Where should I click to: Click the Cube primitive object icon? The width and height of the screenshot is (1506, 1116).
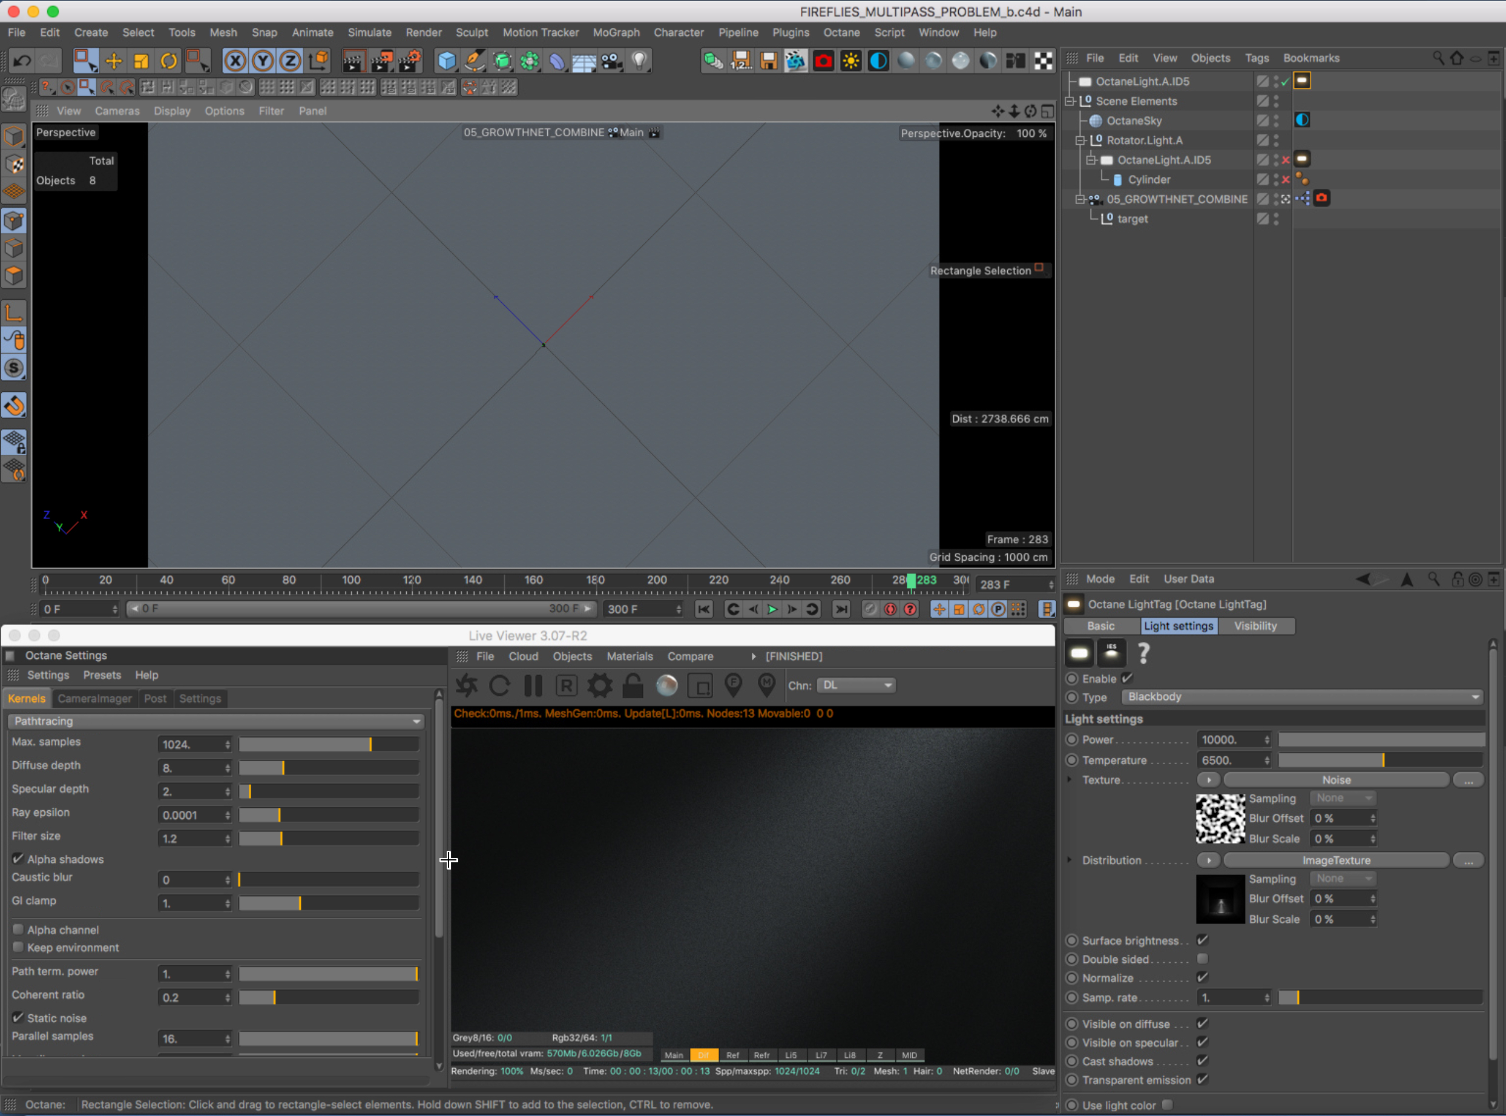[x=446, y=62]
